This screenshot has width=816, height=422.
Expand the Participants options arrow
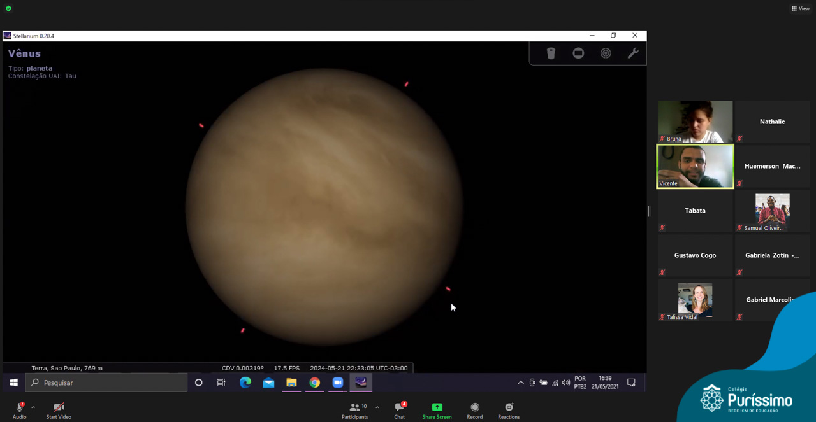377,407
